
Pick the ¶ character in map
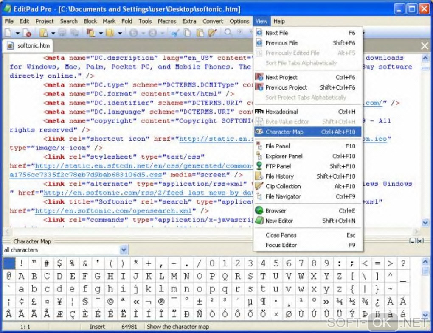(x=263, y=302)
